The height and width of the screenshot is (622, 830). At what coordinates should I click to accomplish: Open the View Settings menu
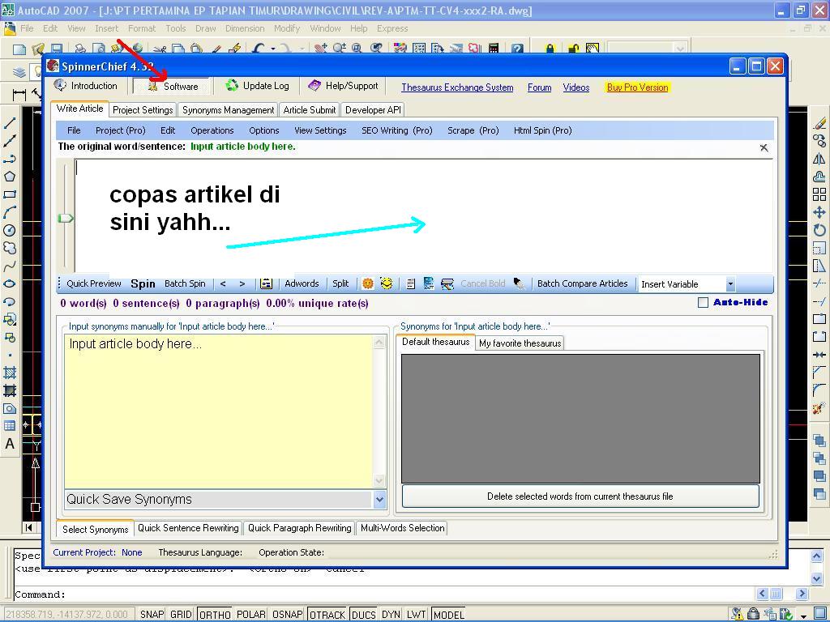(x=320, y=130)
